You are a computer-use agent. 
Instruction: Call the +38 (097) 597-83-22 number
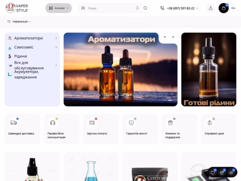(181, 8)
